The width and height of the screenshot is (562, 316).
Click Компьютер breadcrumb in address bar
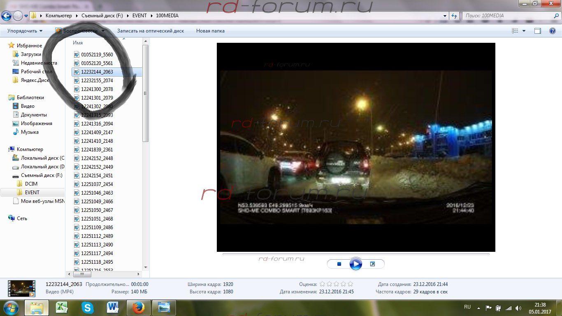click(58, 16)
